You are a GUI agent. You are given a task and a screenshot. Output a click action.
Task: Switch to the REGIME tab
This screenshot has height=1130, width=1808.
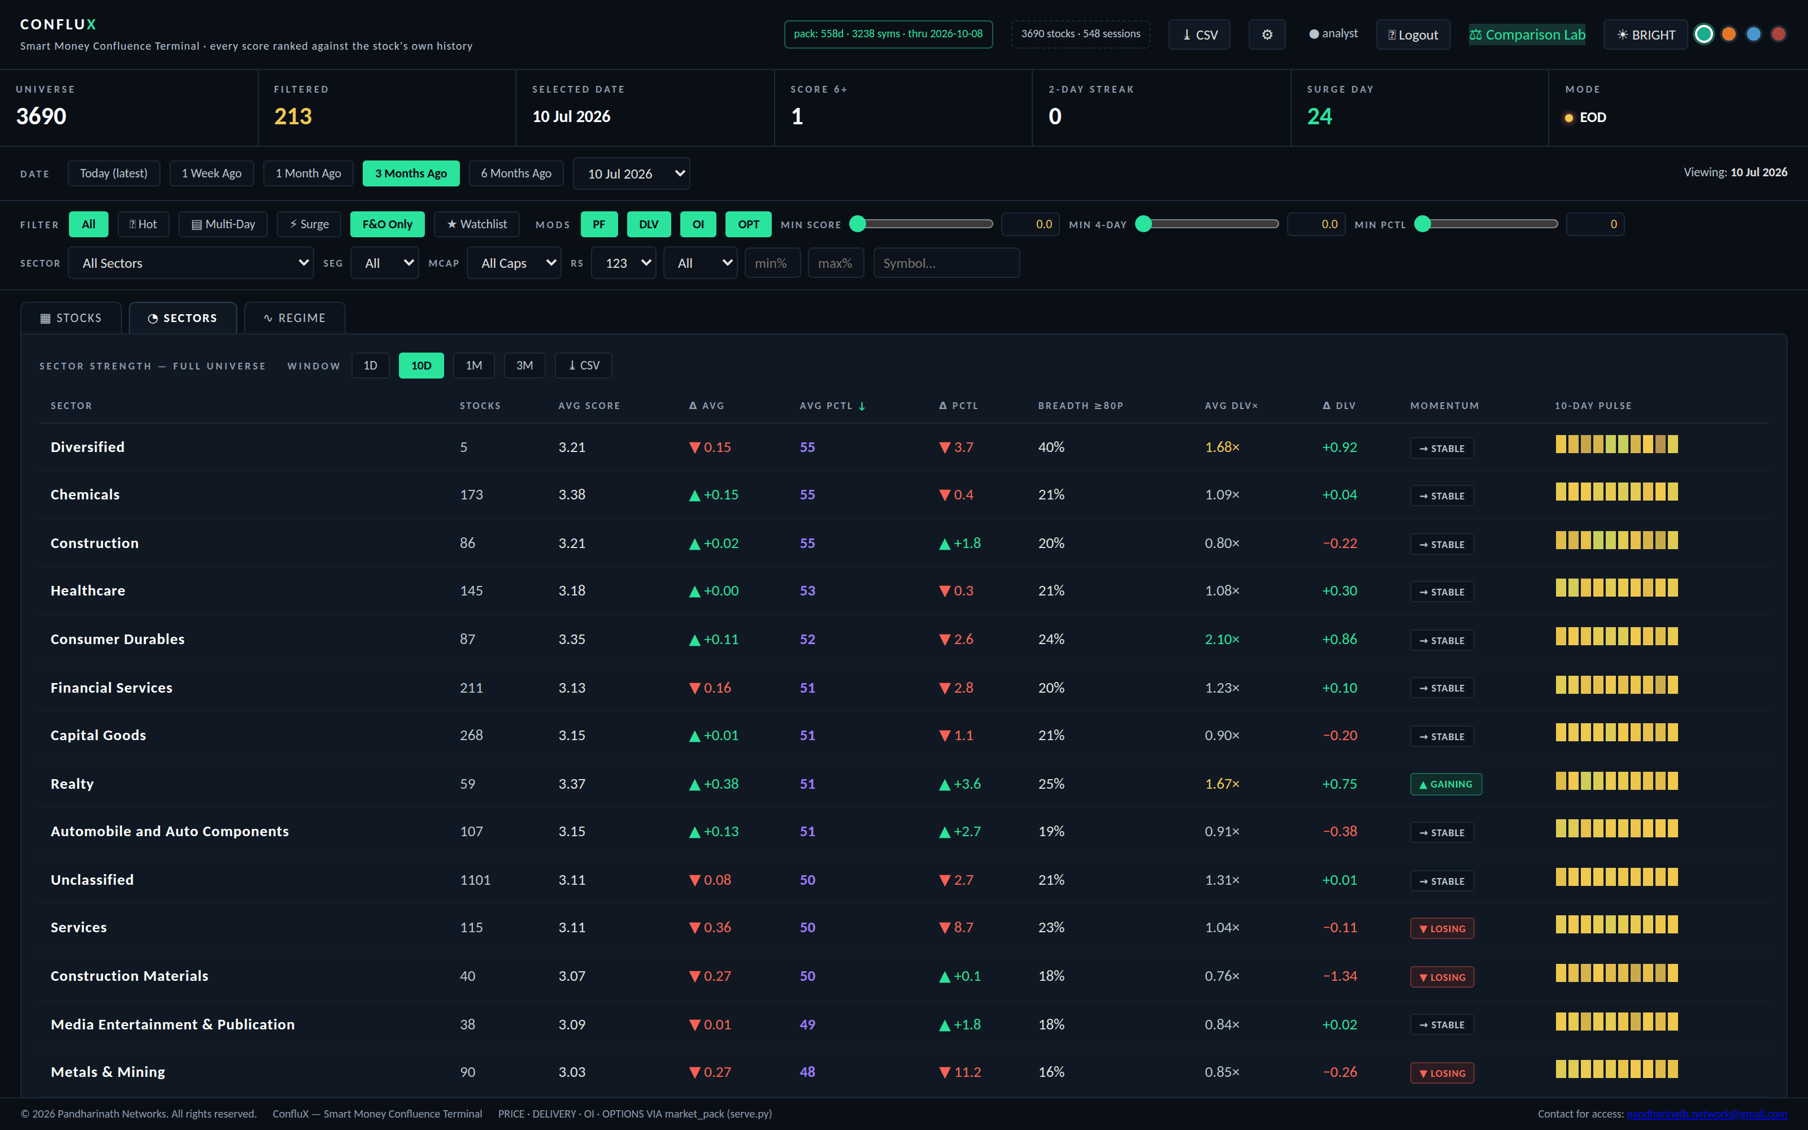[x=294, y=318]
